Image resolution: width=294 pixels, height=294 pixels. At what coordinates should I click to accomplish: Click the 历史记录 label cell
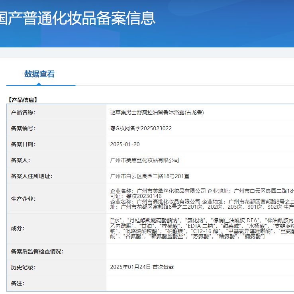point(57,267)
